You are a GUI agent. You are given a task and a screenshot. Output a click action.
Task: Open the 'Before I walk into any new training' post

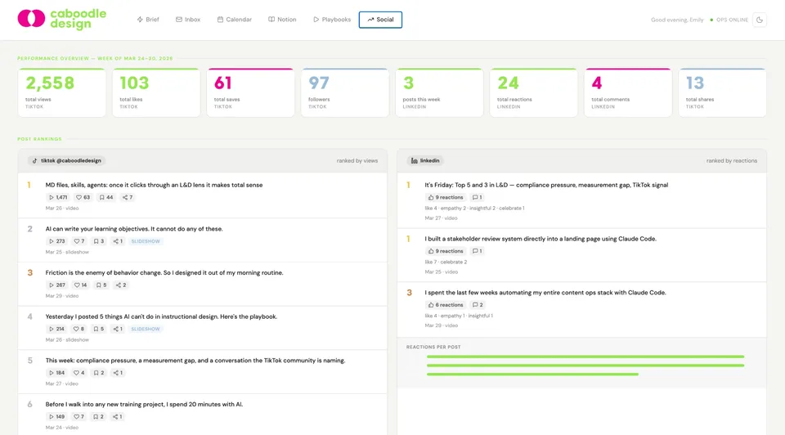coord(144,405)
